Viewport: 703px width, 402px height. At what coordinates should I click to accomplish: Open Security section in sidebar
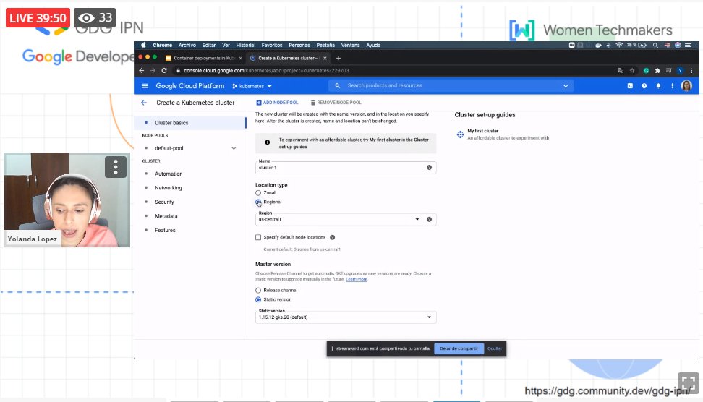point(164,202)
